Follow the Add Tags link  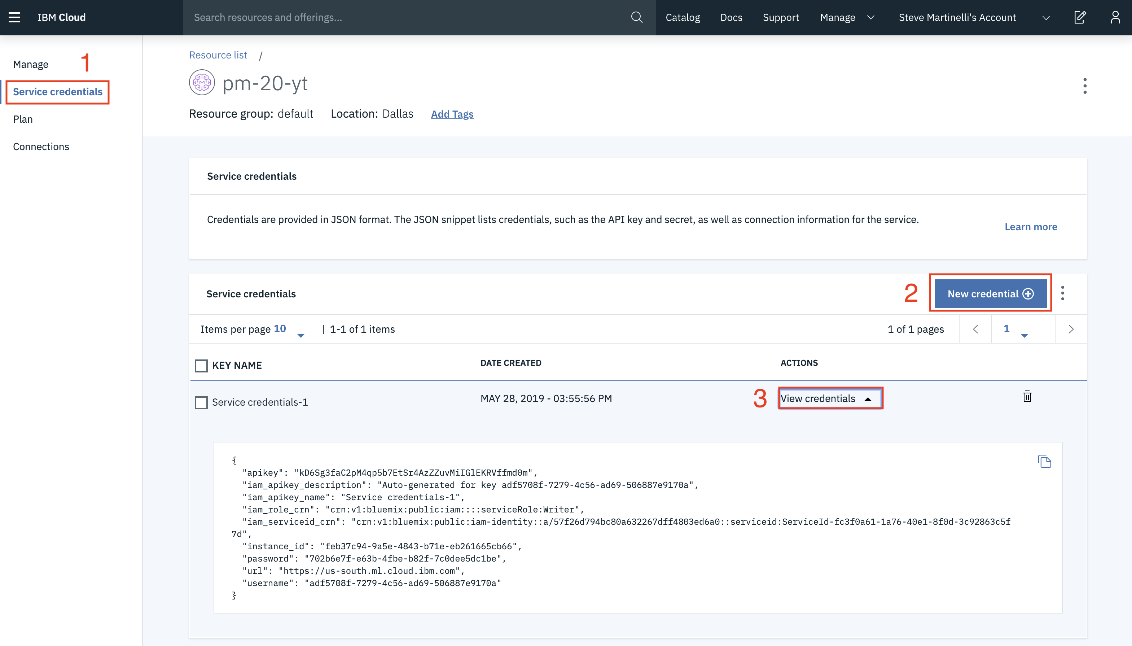[452, 114]
